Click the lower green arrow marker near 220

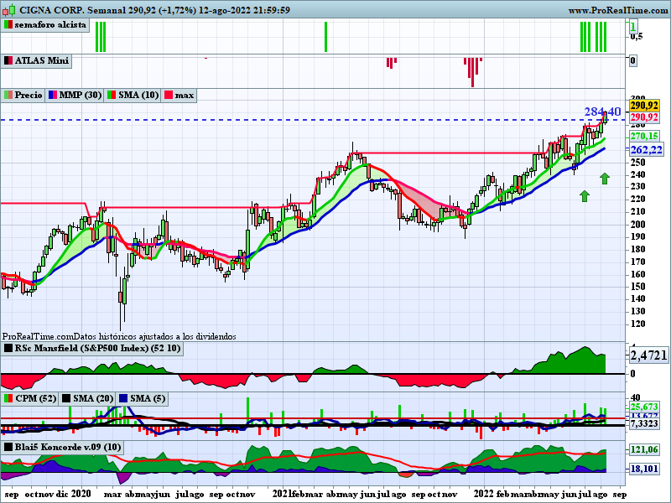(584, 196)
